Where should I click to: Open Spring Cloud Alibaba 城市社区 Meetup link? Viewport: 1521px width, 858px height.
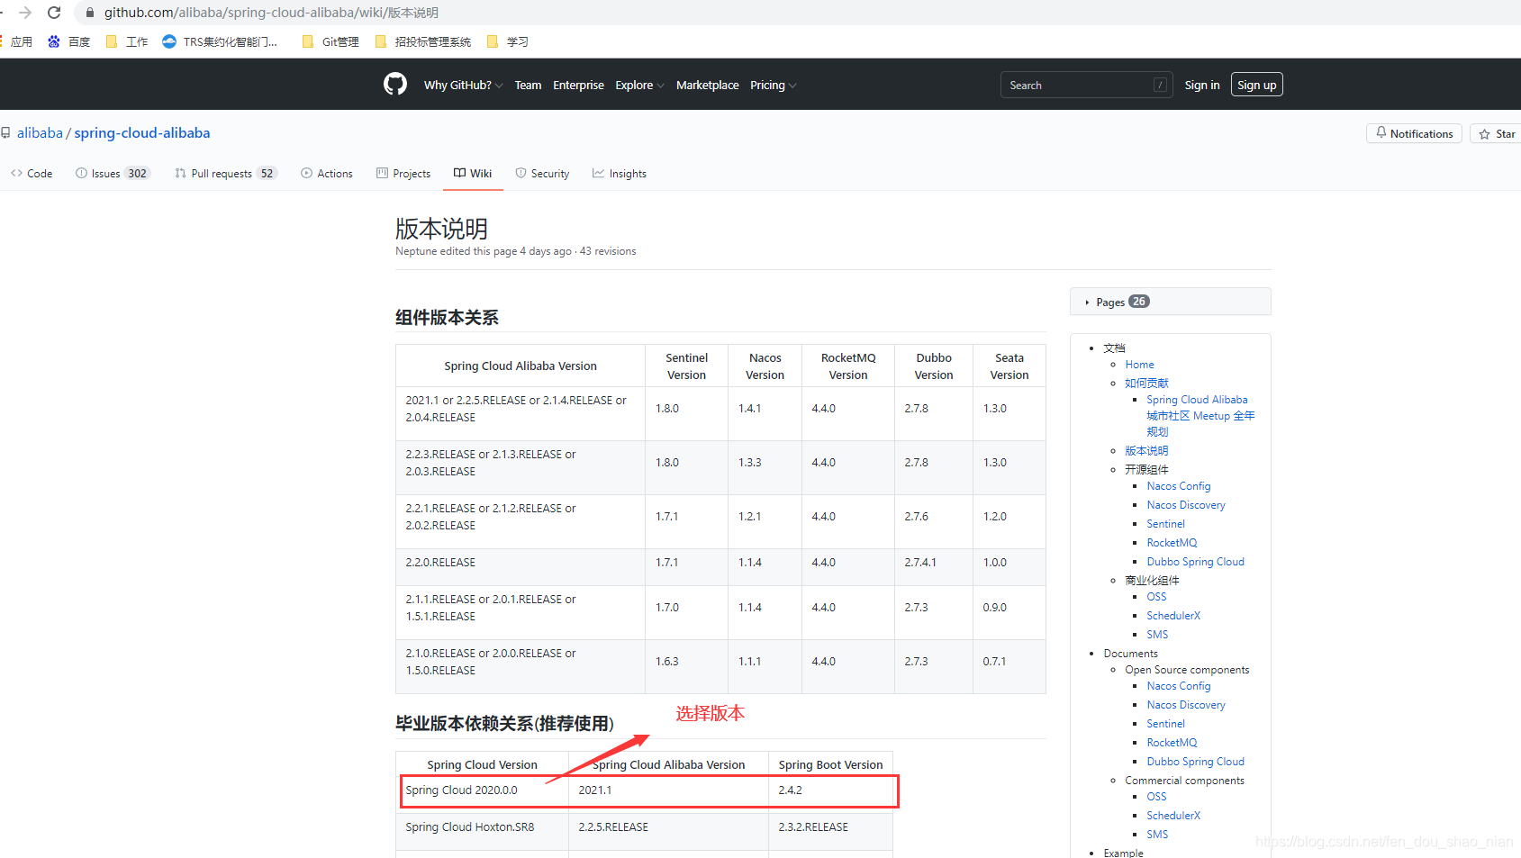click(x=1200, y=415)
